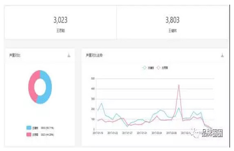
Task: Click the 声量对比 panel title
Action: [x=15, y=55]
